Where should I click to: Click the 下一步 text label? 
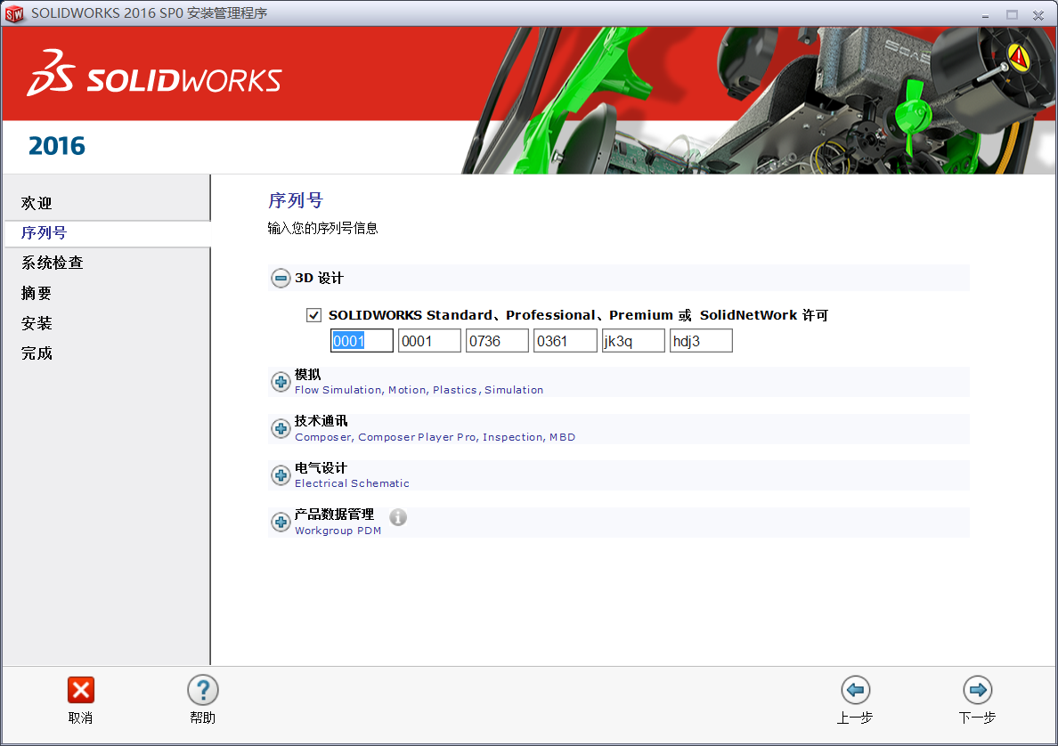coord(977,718)
